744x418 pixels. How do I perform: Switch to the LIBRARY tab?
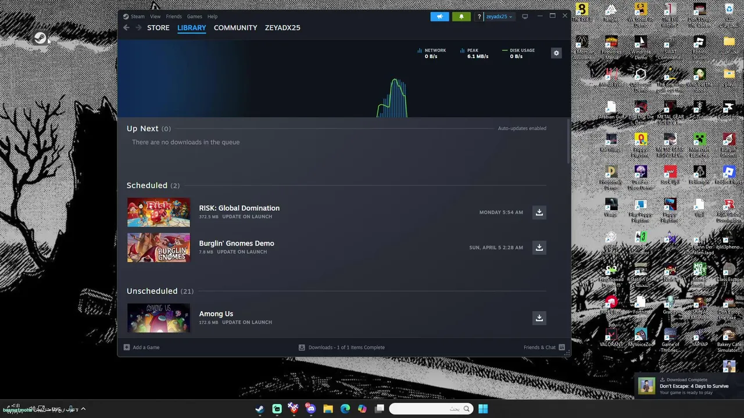coord(191,27)
